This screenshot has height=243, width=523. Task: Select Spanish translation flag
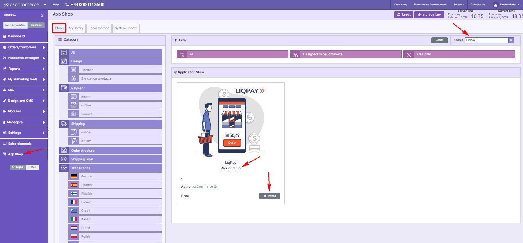point(73,185)
